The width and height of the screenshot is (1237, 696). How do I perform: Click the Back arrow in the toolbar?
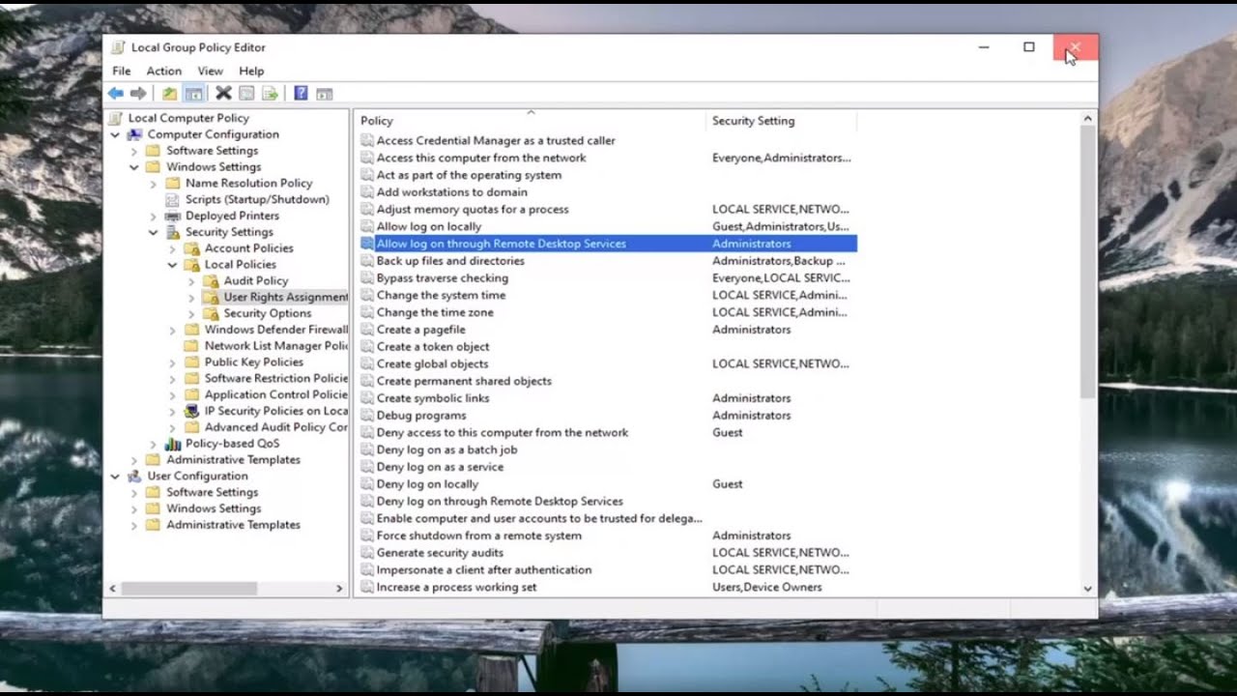click(x=116, y=94)
